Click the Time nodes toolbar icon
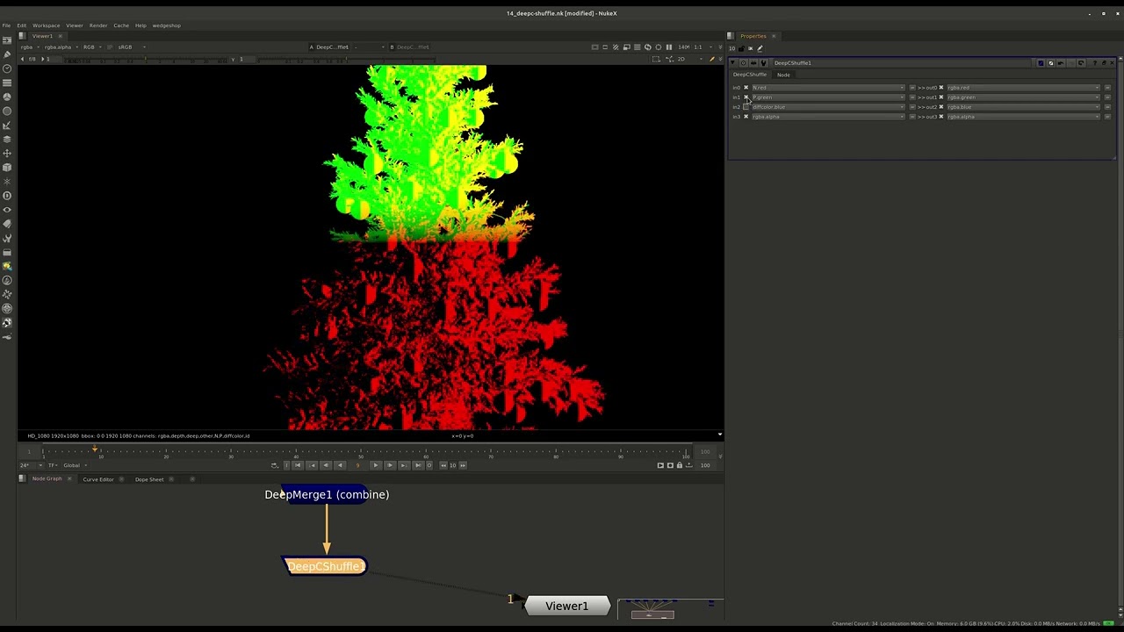 pos(7,68)
